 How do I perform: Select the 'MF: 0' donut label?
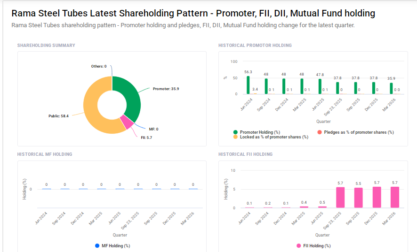pos(154,129)
